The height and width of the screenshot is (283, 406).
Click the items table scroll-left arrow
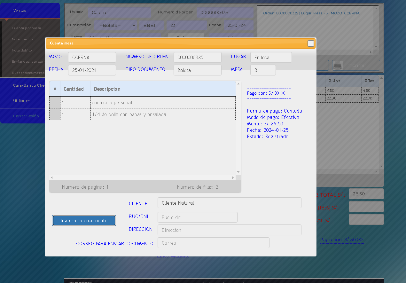coord(52,177)
